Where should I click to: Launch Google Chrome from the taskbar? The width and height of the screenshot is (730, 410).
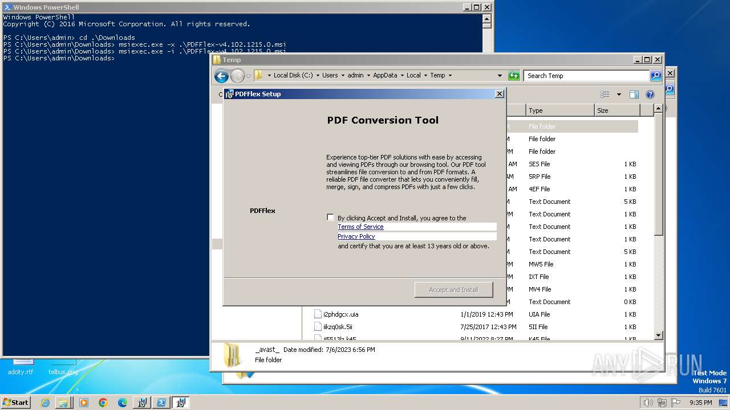[x=103, y=403]
